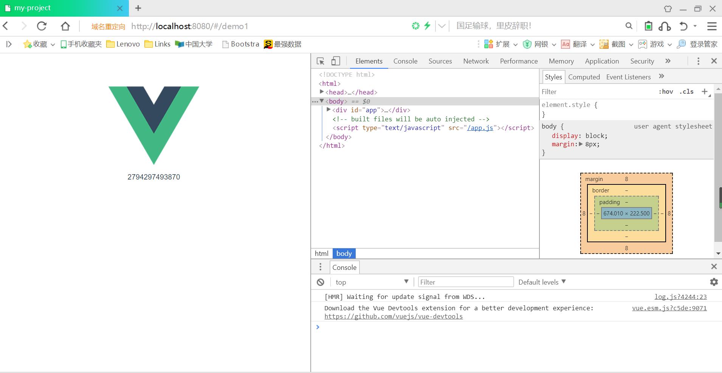Open the 扩展 extensions dropdown
The height and width of the screenshot is (373, 722).
tap(501, 44)
